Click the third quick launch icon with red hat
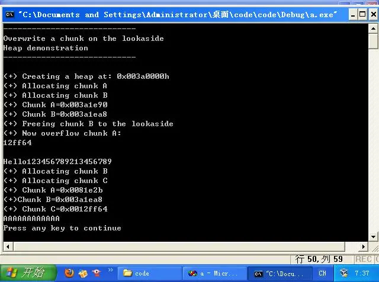Viewport: 379px width, 282px height. [97, 273]
